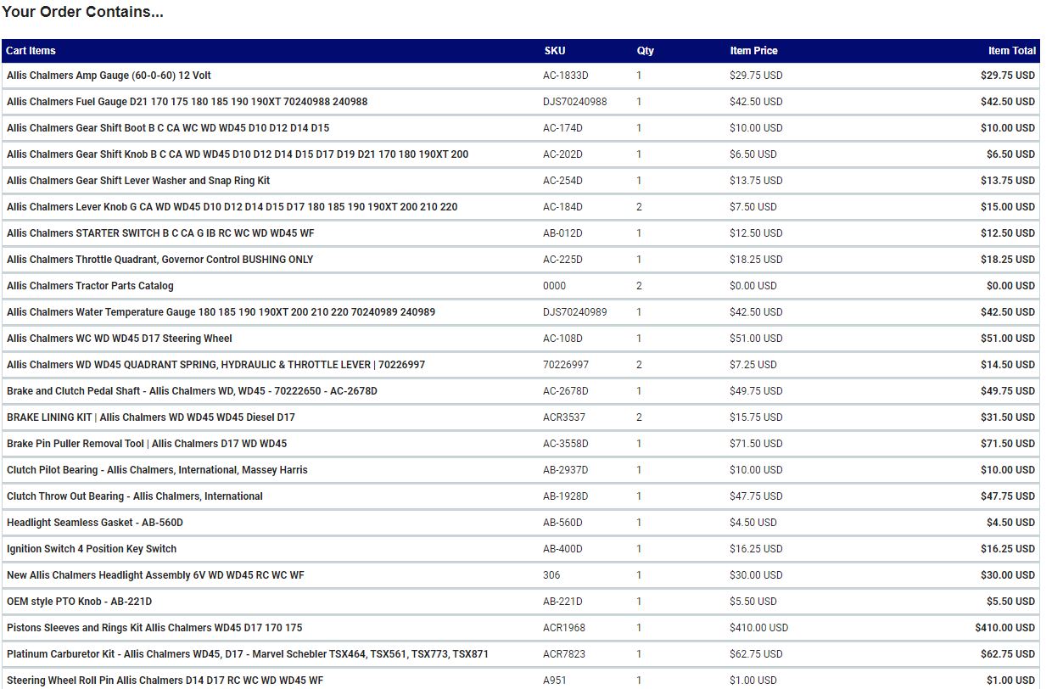Select the Clutch Pilot Bearing item name
1052x689 pixels.
pyautogui.click(x=157, y=470)
